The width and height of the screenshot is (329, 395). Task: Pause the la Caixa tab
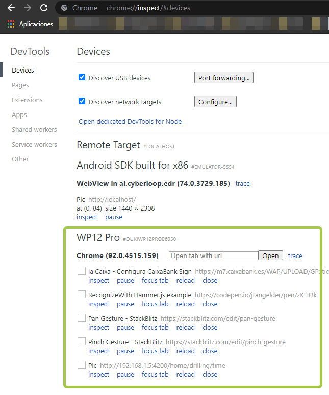(125, 281)
